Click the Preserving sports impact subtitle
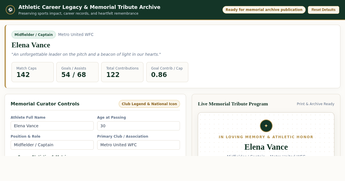The height and width of the screenshot is (181, 345). (78, 14)
